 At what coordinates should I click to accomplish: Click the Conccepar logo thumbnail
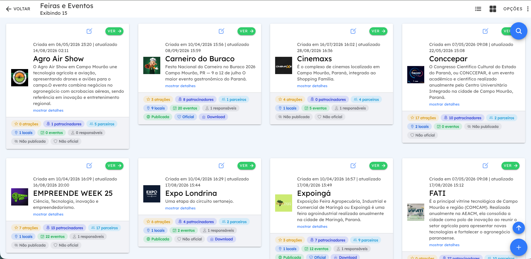tap(416, 75)
